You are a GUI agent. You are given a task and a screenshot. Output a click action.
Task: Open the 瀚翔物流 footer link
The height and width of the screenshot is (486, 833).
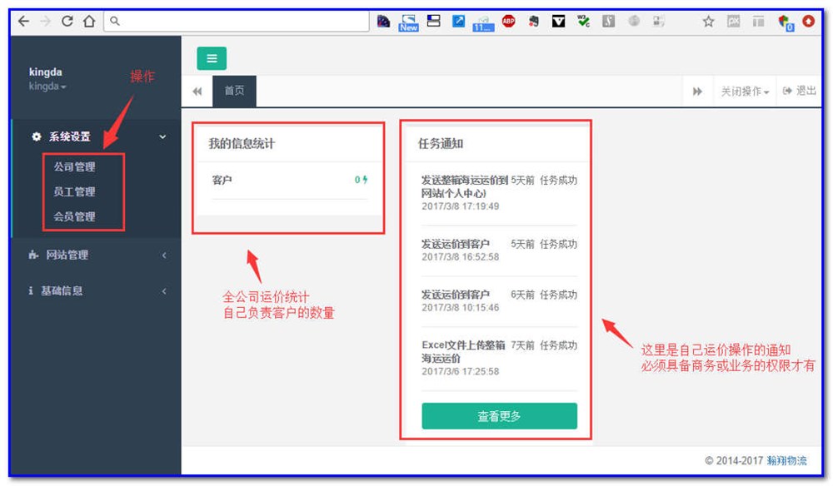[x=786, y=460]
